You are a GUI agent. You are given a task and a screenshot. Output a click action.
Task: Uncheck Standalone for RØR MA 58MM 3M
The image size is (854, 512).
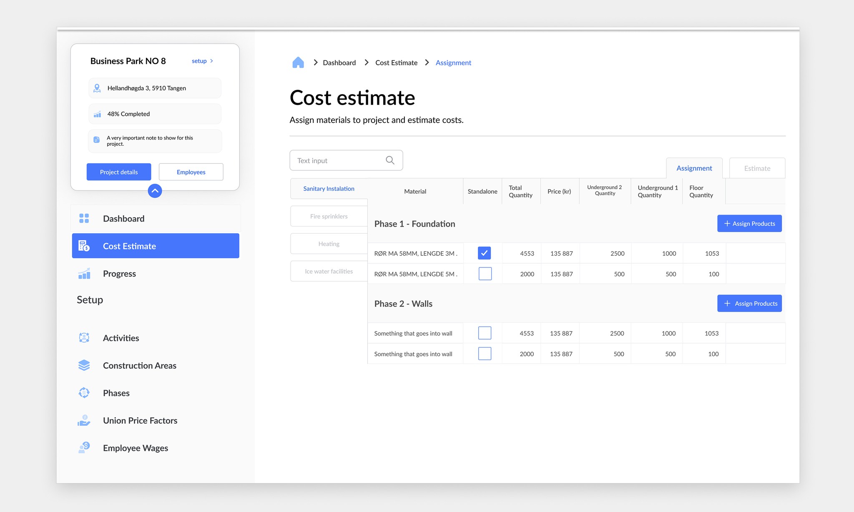click(484, 253)
